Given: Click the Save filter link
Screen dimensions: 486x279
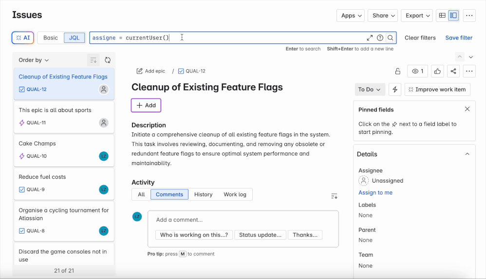Looking at the screenshot, I should pyautogui.click(x=459, y=37).
